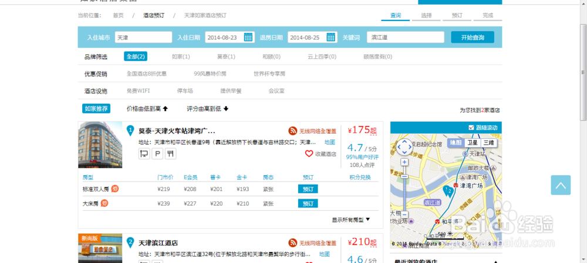Open the check-in date calendar icon
This screenshot has width=587, height=263.
point(248,37)
